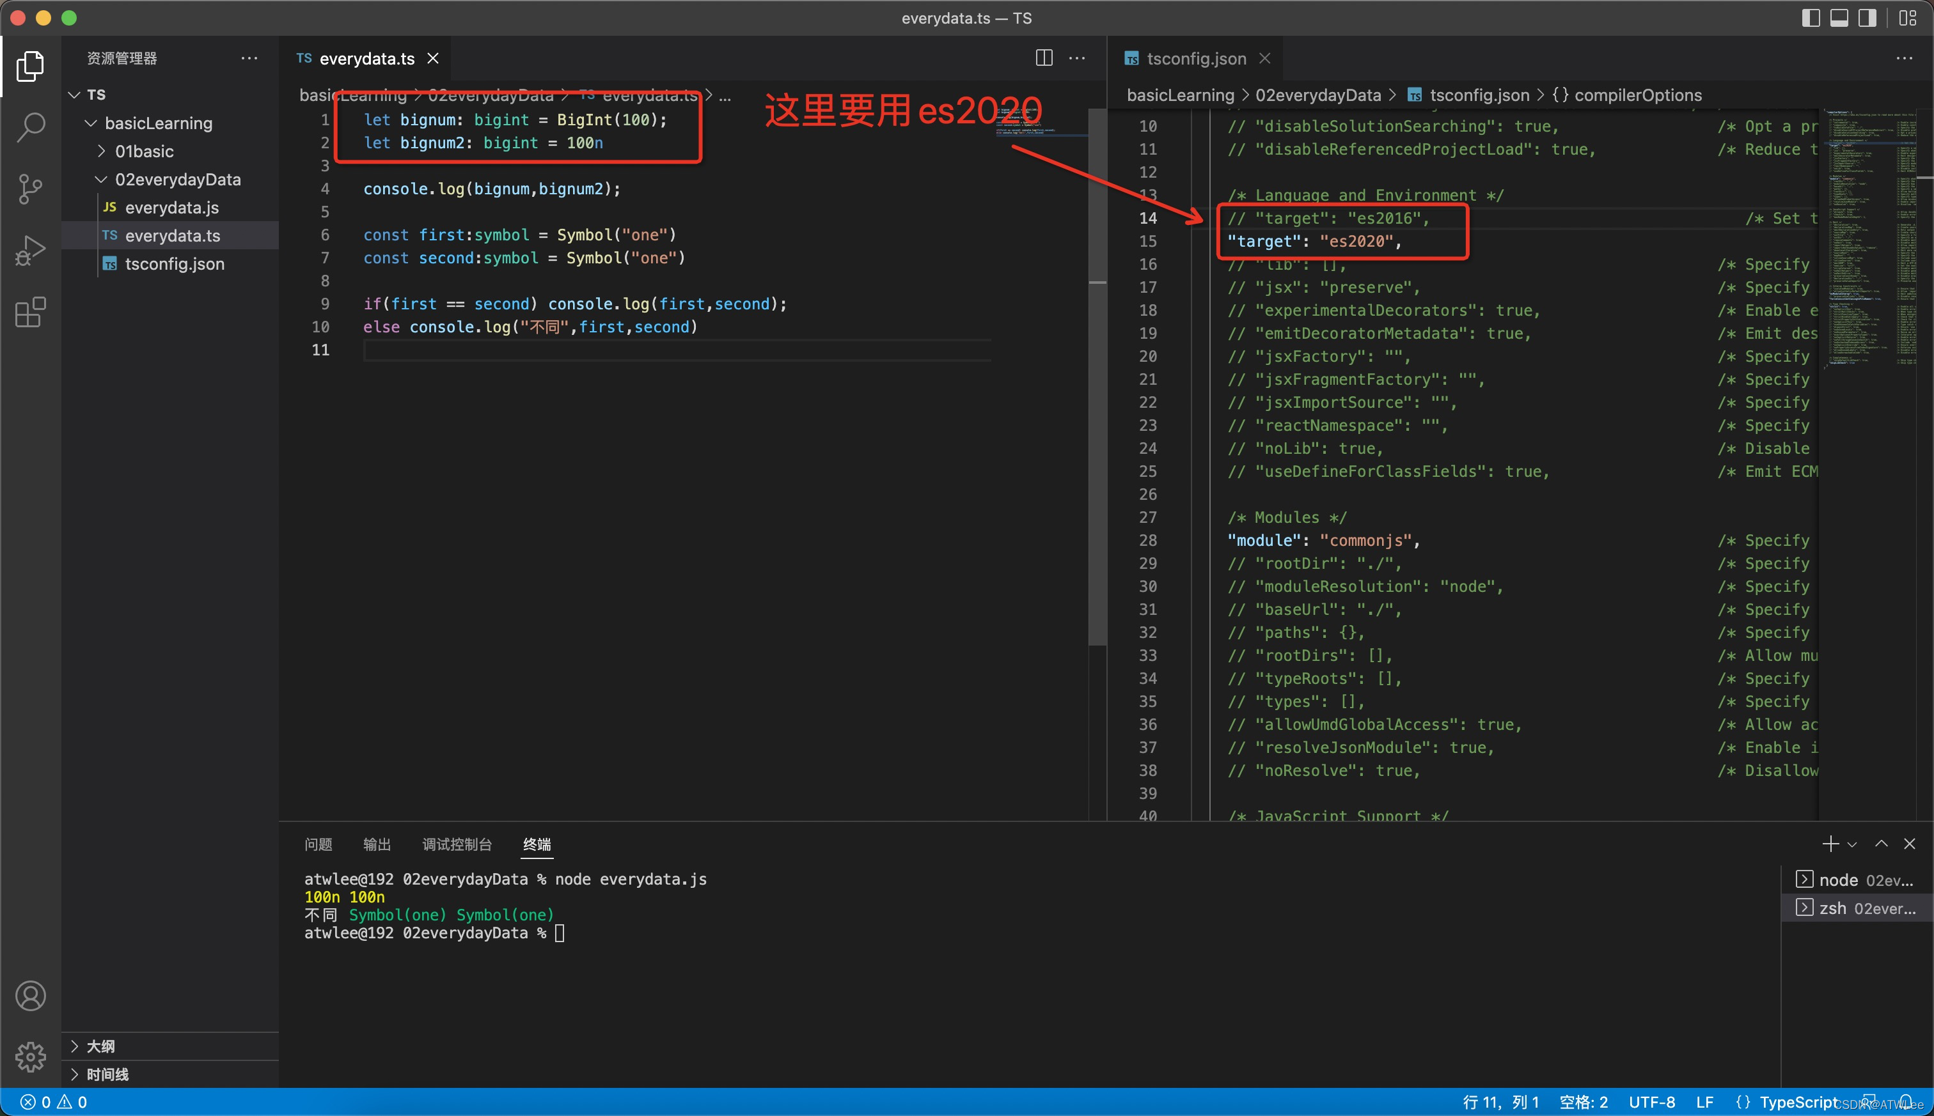This screenshot has height=1116, width=1934.
Task: Open tsconfig.json in the file tree
Action: (170, 264)
